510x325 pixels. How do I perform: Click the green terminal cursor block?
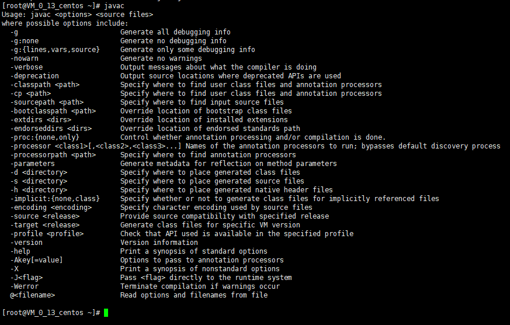click(106, 313)
